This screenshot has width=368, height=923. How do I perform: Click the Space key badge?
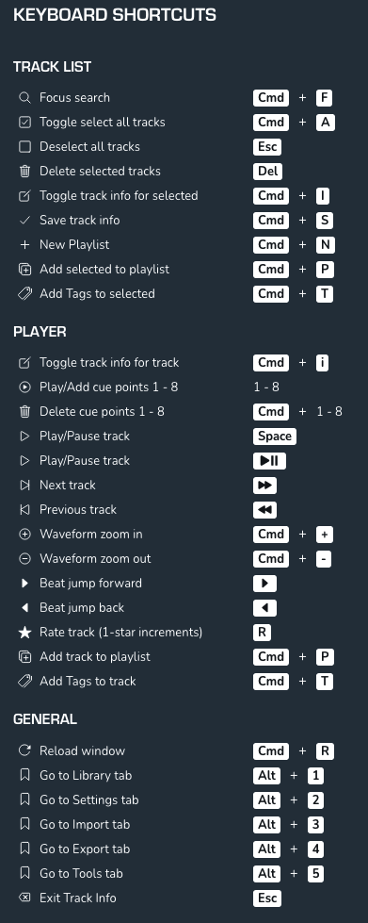(275, 437)
